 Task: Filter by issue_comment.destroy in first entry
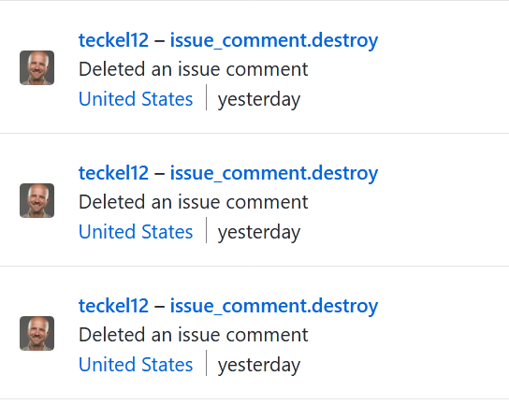click(274, 40)
